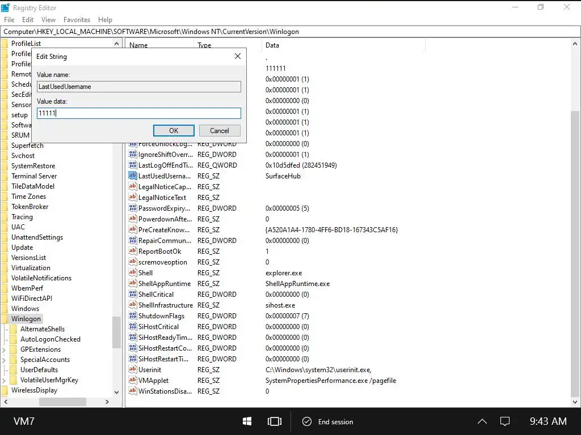Viewport: 581px width, 435px height.
Task: Click the LegalNoticeCaption string icon
Action: pyautogui.click(x=133, y=186)
